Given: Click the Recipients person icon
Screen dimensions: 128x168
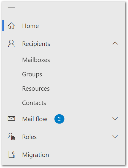Looking at the screenshot, I should (11, 43).
